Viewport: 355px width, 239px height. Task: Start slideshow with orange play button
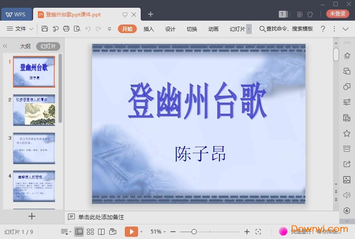[131, 232]
